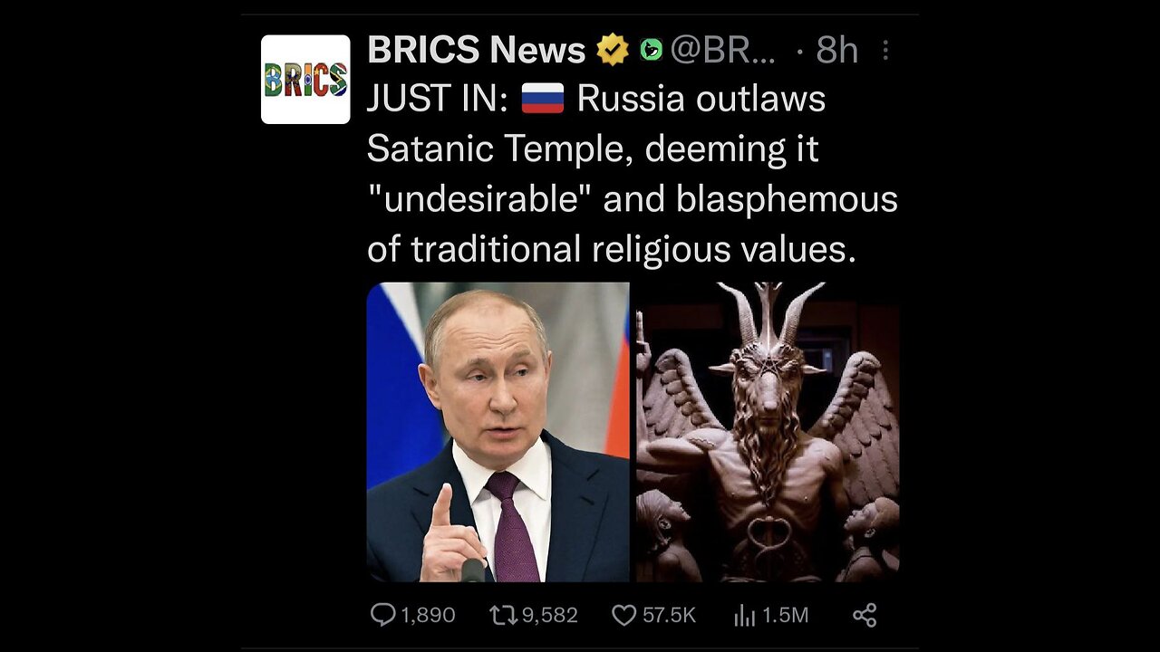
Task: Click the 8h timestamp
Action: (836, 50)
